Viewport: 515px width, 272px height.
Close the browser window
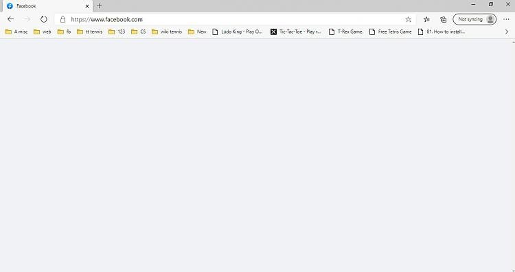507,4
